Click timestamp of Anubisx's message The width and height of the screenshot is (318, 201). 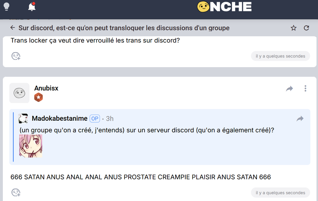pos(280,193)
